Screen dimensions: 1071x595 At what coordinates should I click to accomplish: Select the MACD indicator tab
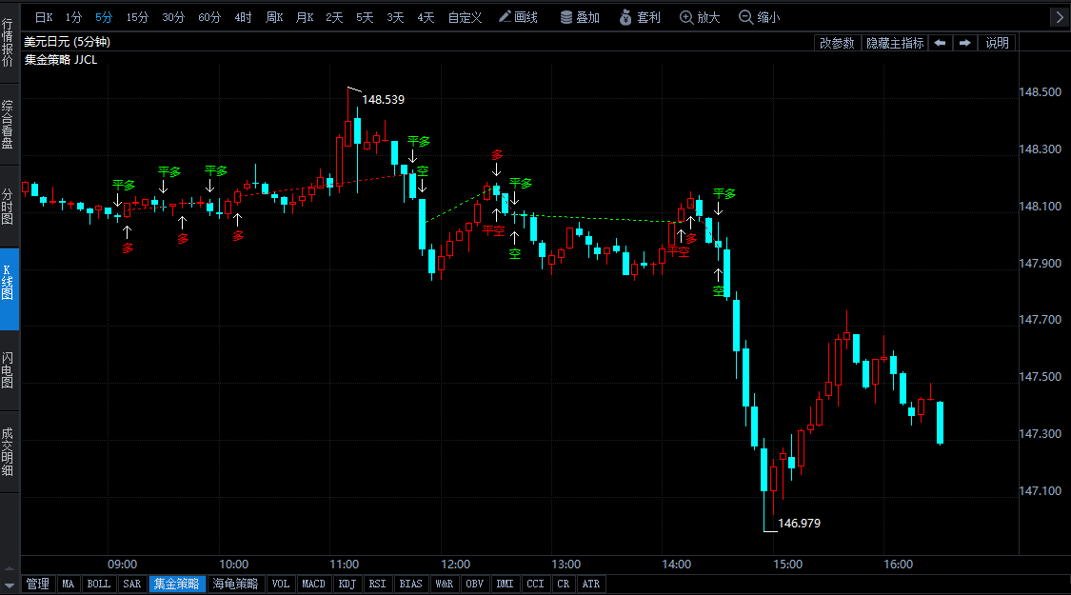coord(313,584)
